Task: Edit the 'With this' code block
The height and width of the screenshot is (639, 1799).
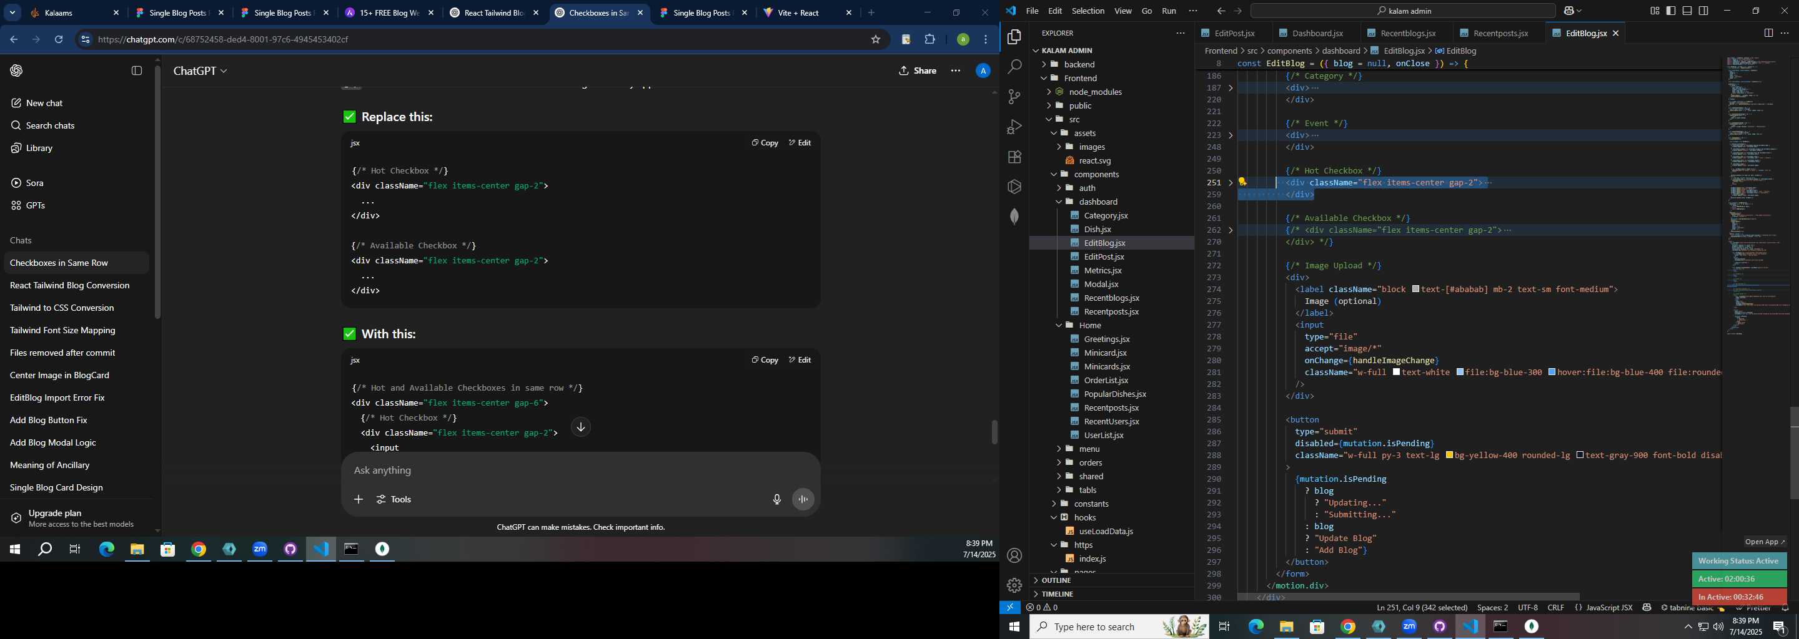Action: (800, 360)
